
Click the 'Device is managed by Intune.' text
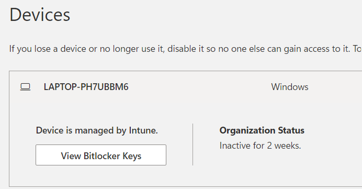pos(97,130)
